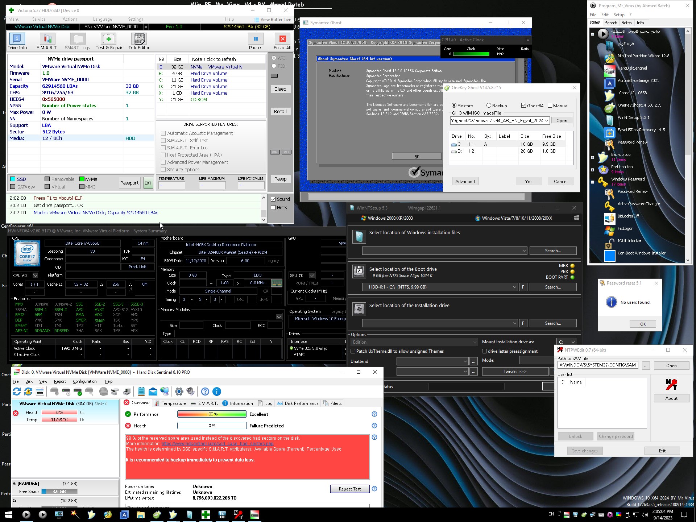Click the Repeat Test button
The height and width of the screenshot is (522, 696).
click(x=349, y=489)
